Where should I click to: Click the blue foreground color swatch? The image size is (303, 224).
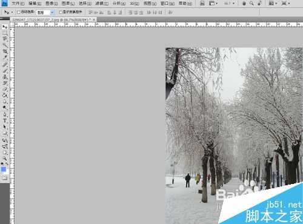(4, 169)
